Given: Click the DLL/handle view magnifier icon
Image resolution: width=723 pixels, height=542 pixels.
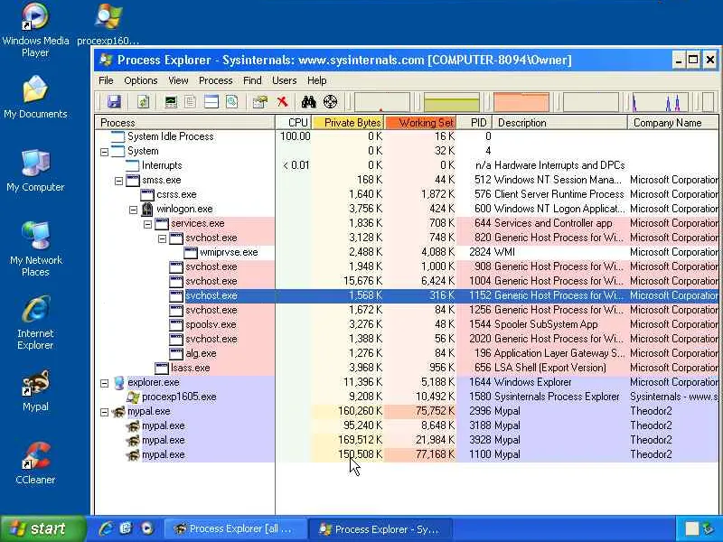Looking at the screenshot, I should click(232, 102).
